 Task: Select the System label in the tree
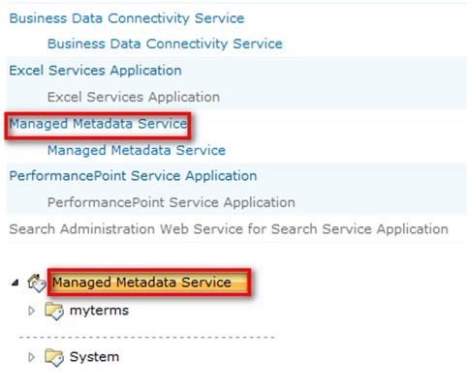[x=94, y=357]
